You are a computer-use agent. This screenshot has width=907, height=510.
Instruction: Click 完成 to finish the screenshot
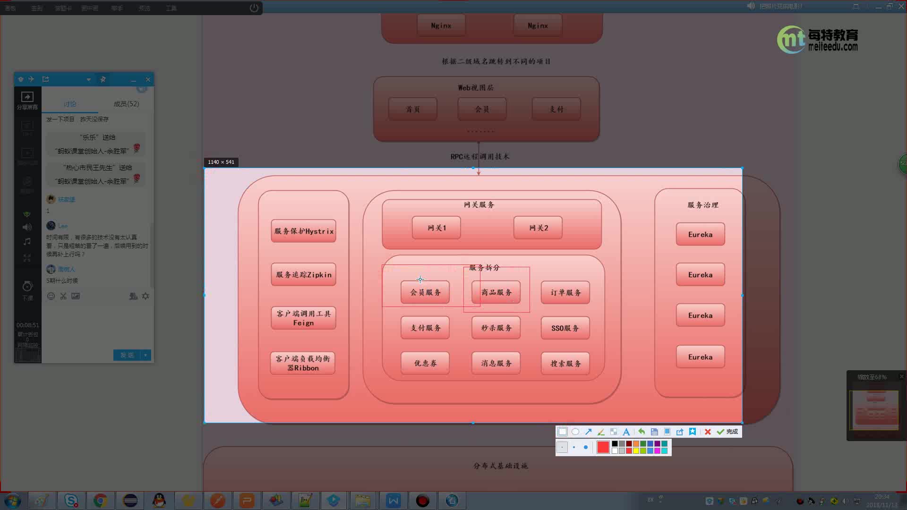727,432
